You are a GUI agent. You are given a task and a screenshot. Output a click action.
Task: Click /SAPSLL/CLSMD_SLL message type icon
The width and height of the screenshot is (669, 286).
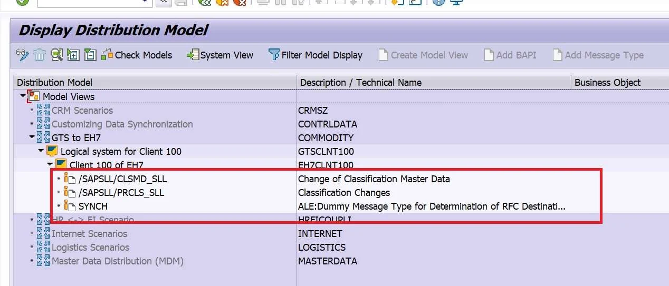coord(70,179)
